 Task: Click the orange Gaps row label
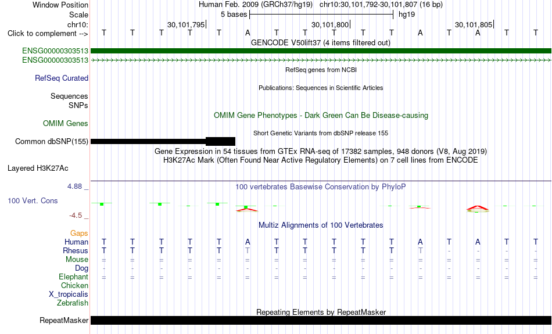[x=79, y=234]
